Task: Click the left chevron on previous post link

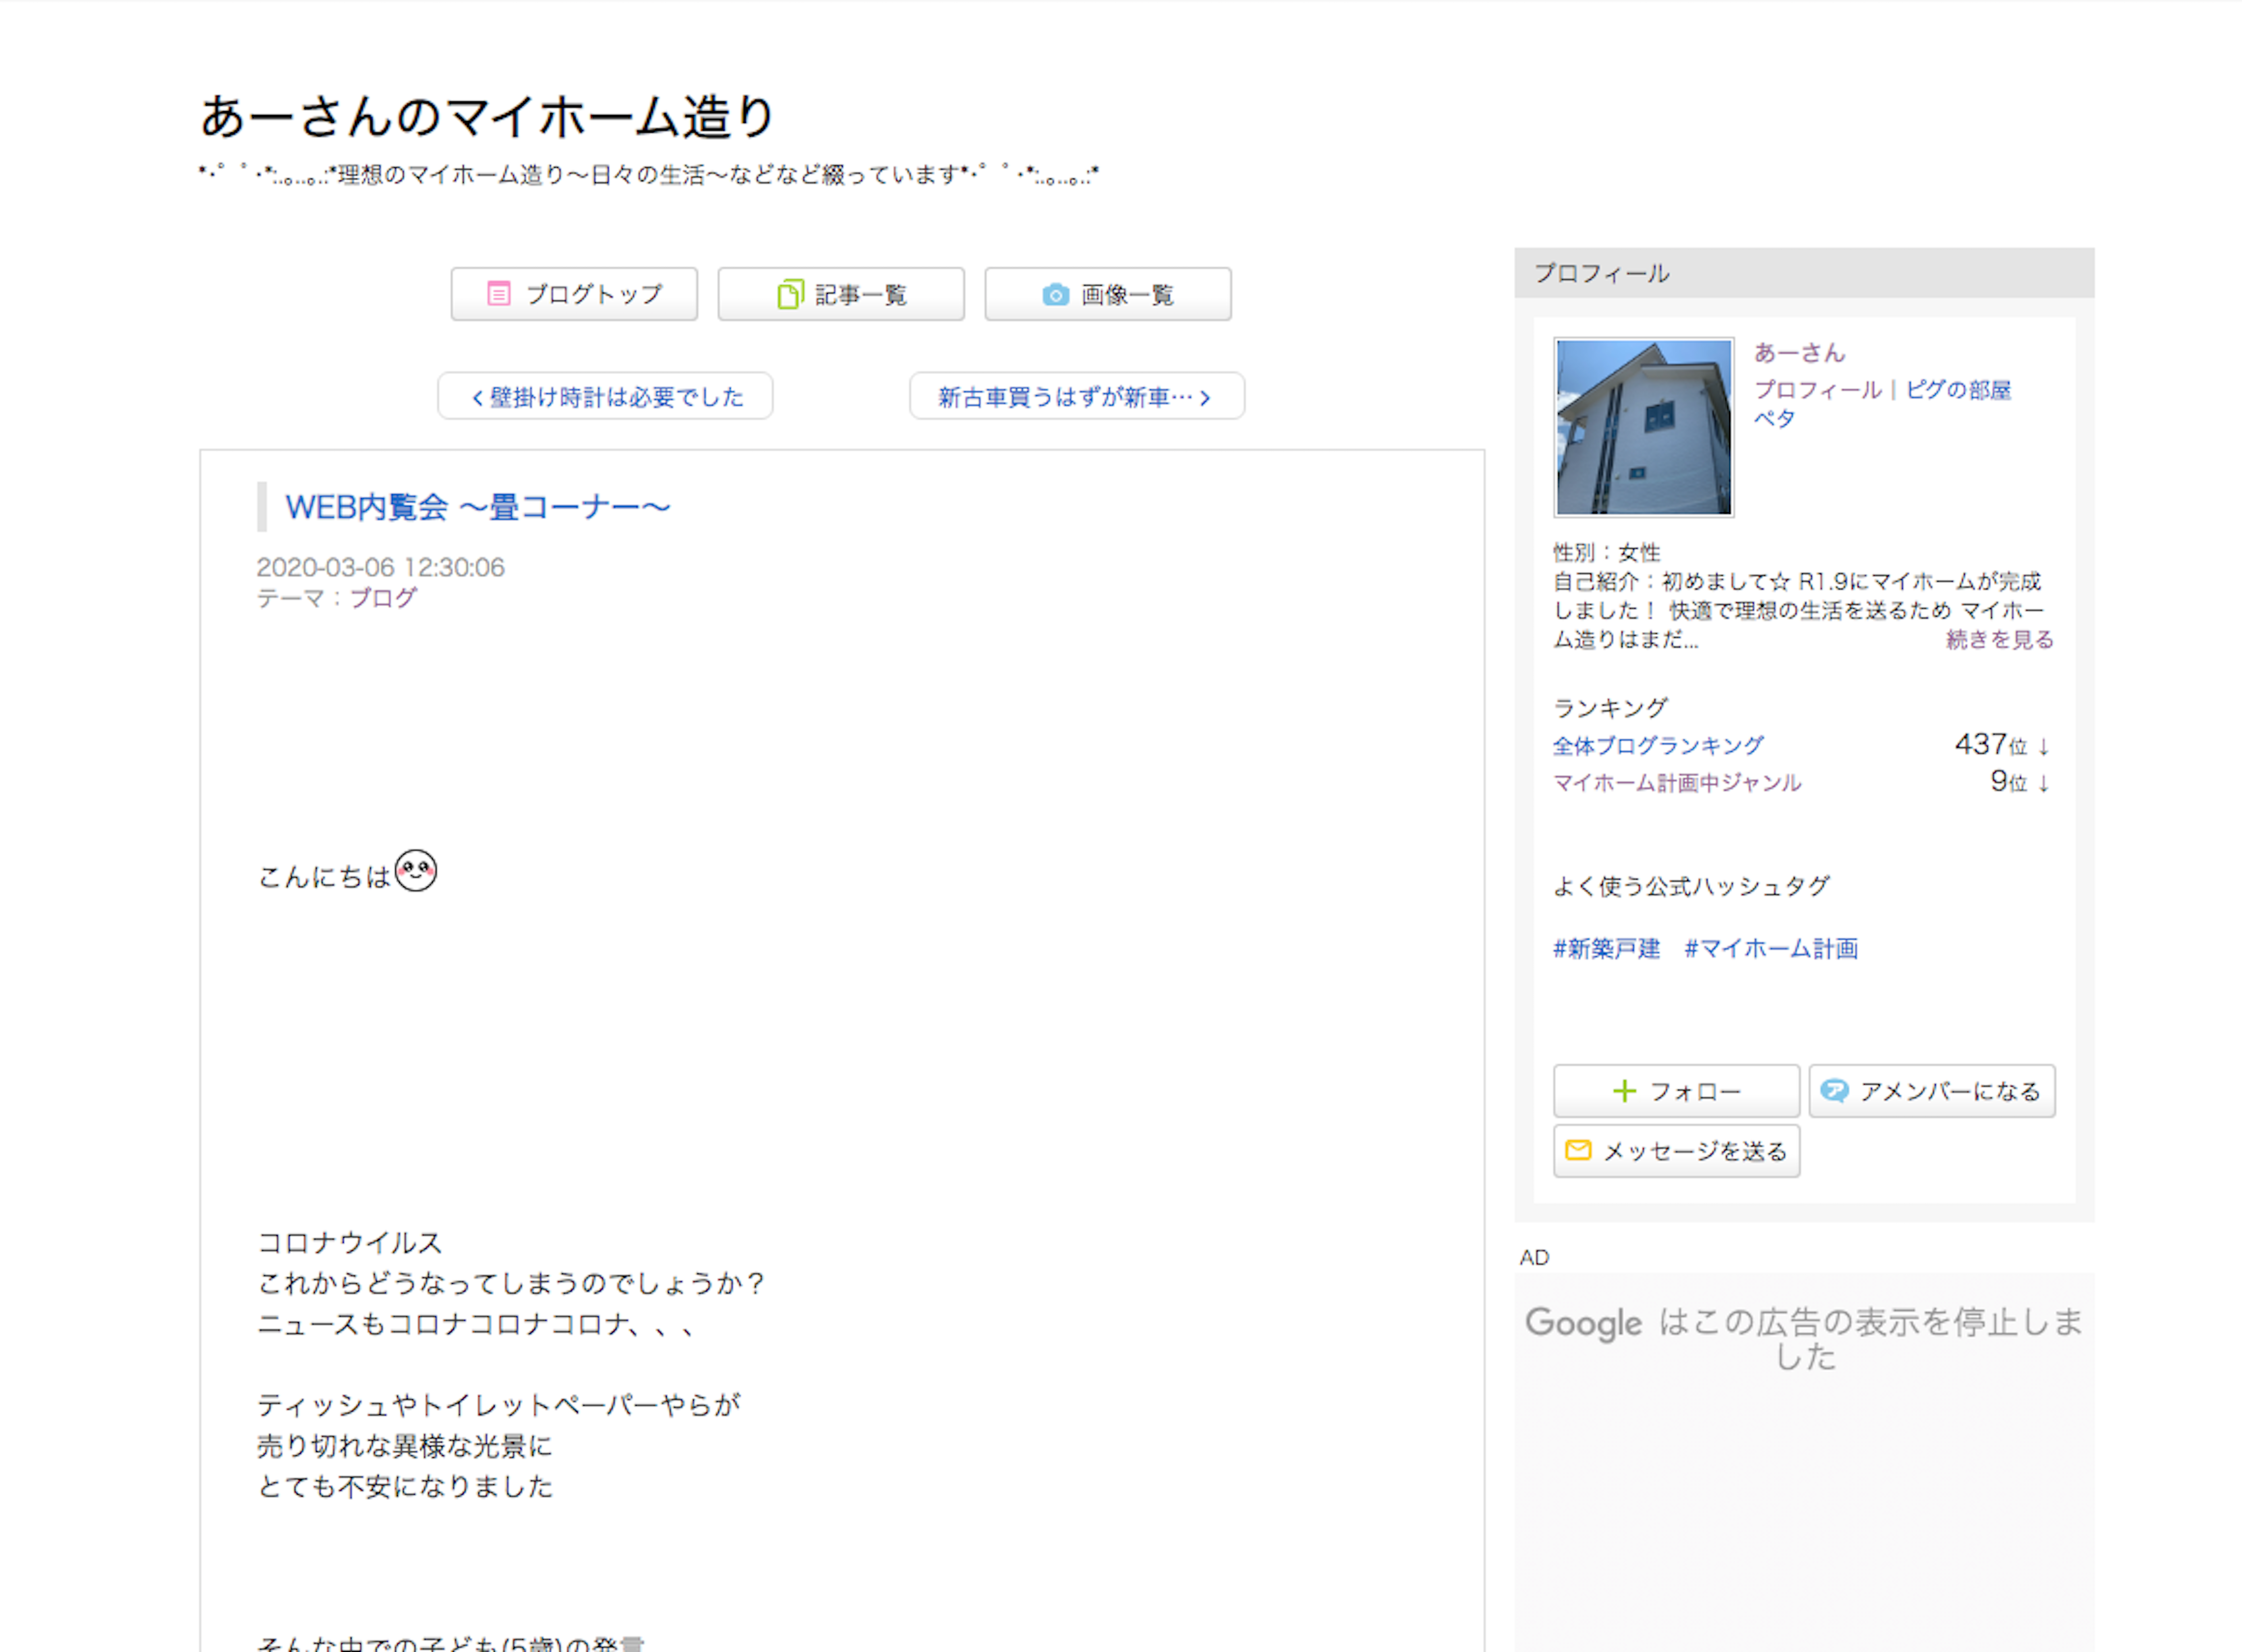Action: pos(477,398)
